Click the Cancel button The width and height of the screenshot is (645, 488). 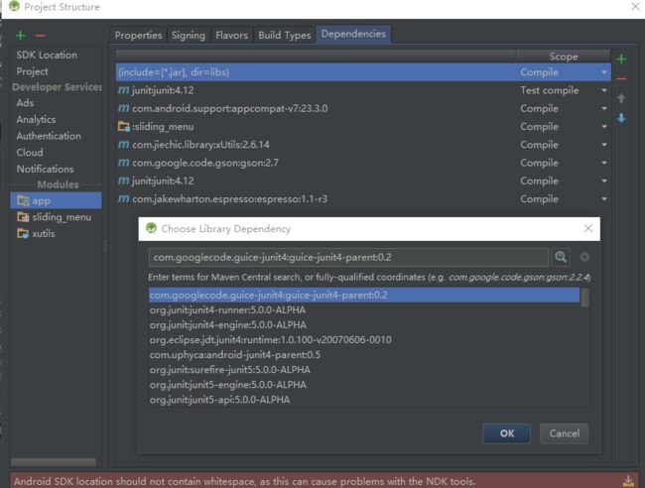(564, 433)
